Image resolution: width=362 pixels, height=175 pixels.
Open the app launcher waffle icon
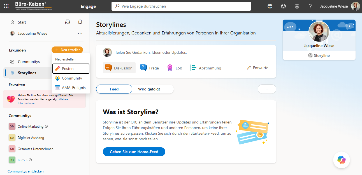point(6,6)
